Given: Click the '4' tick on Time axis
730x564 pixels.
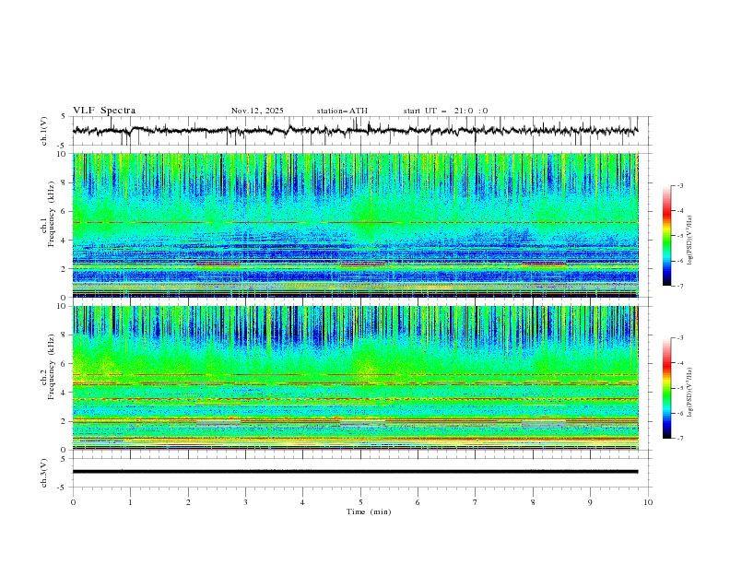Looking at the screenshot, I should pos(302,502).
